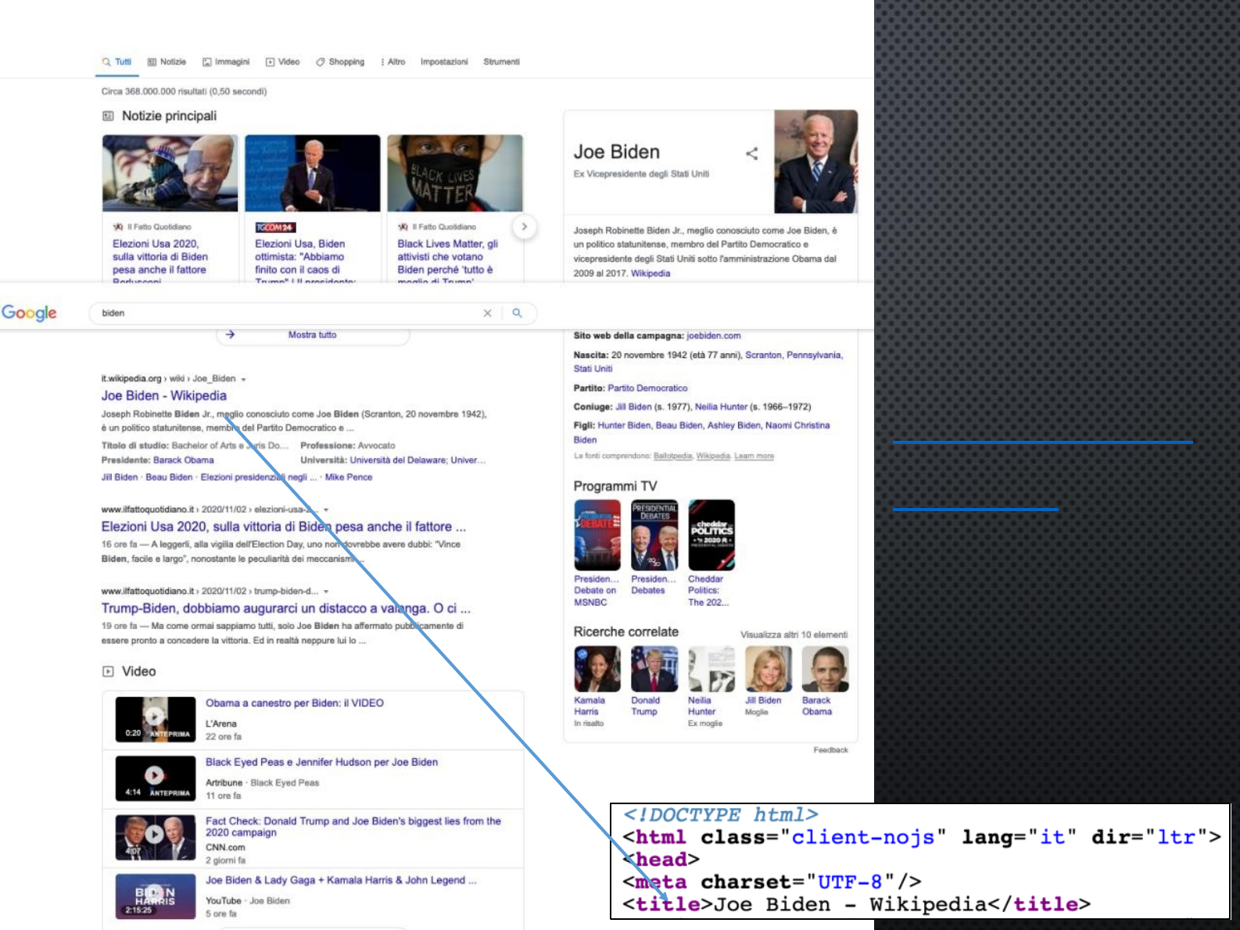
Task: Click the magnifier search button icon
Action: pos(517,313)
